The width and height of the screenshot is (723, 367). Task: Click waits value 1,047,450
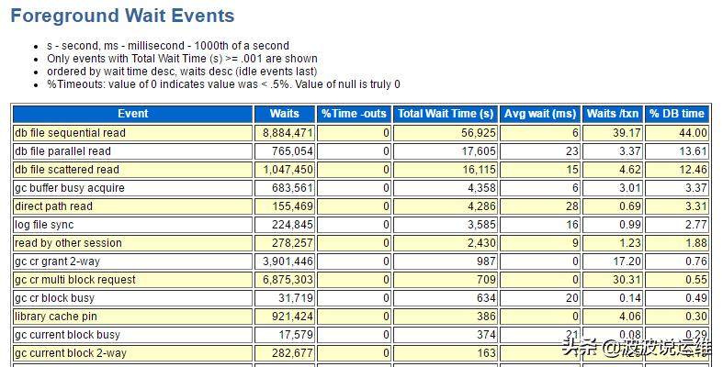coord(288,170)
